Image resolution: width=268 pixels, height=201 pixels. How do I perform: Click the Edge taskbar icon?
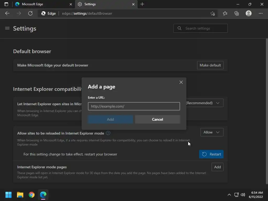[x=43, y=195]
